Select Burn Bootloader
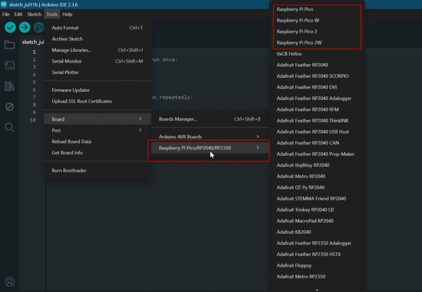 pos(97,171)
